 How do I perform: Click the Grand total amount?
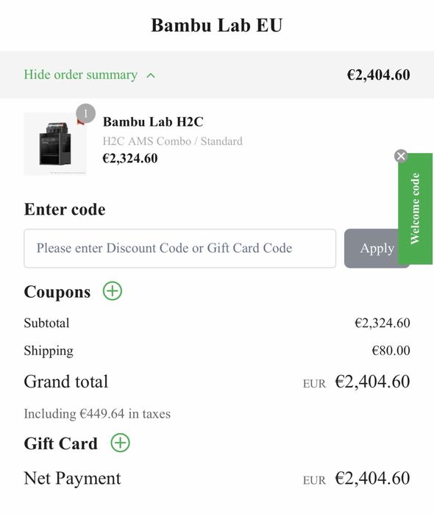[372, 382]
